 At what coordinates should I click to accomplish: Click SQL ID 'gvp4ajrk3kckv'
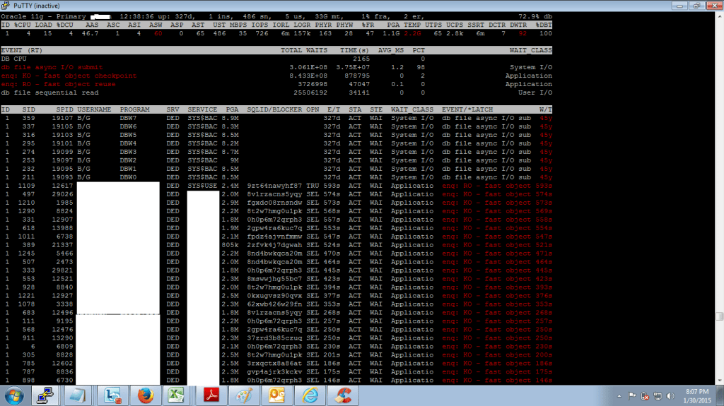tap(274, 372)
